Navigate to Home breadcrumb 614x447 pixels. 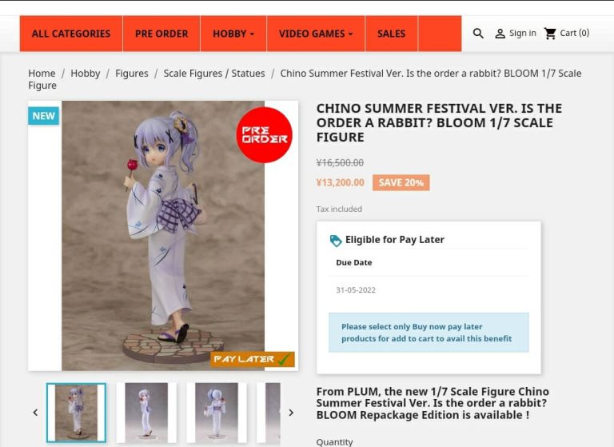pos(42,74)
